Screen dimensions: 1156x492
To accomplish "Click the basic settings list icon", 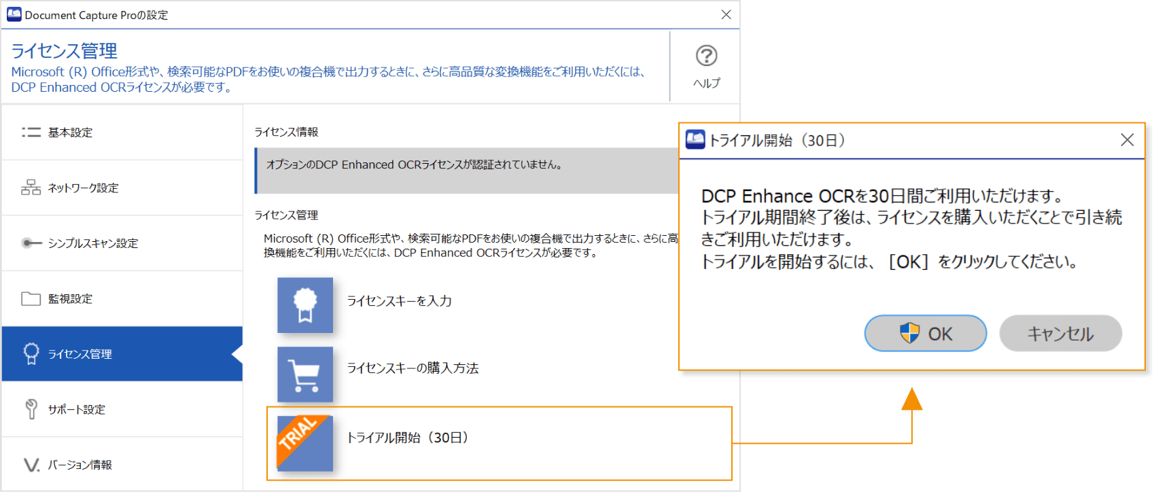I will 31,133.
